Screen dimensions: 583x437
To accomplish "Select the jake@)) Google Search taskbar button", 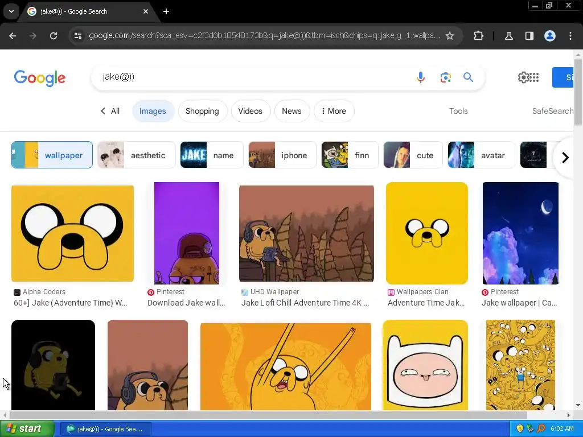I will (106, 429).
